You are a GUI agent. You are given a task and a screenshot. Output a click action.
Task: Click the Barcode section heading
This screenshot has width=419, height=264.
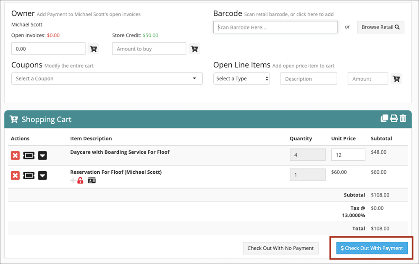tap(228, 13)
